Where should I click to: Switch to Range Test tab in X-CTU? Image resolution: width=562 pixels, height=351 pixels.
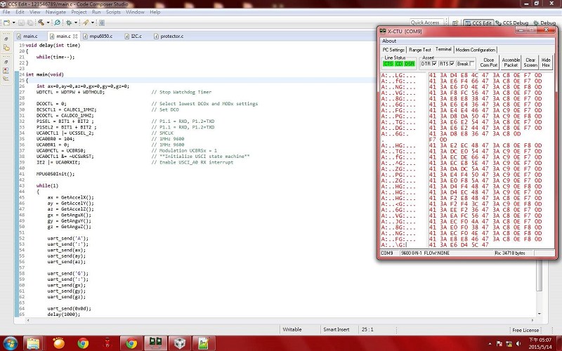click(419, 50)
